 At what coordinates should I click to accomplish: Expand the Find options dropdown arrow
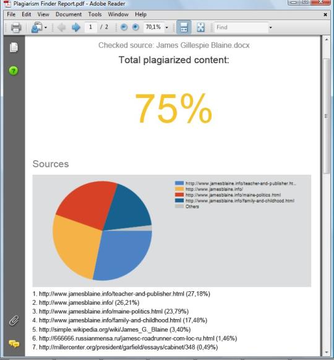pos(270,27)
